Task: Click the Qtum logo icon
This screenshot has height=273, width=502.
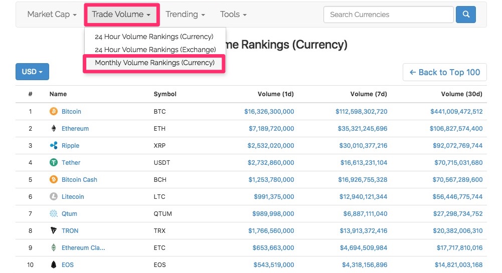Action: click(x=54, y=213)
